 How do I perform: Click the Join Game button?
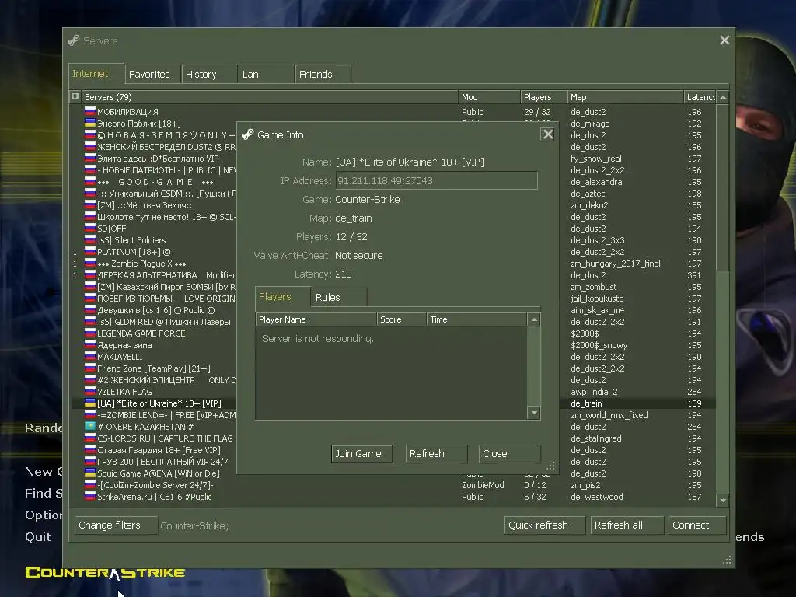click(x=361, y=454)
